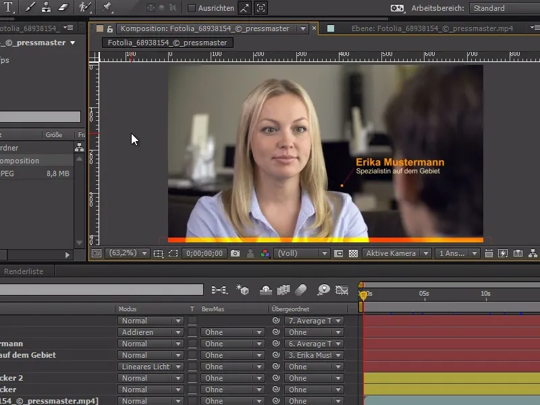Enable frame blending for the timeline
Image resolution: width=540 pixels, height=405 pixels.
coord(283,290)
